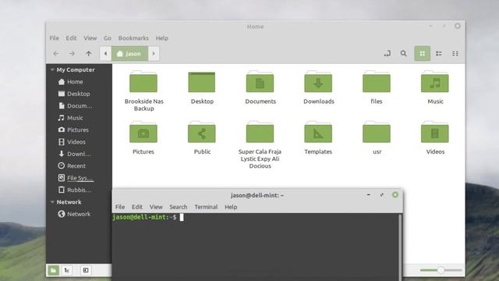This screenshot has height=281, width=499.
Task: Open Videos in the sidebar
Action: click(x=72, y=142)
